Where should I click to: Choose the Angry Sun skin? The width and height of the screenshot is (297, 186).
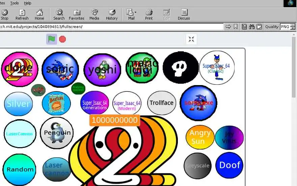tap(200, 137)
